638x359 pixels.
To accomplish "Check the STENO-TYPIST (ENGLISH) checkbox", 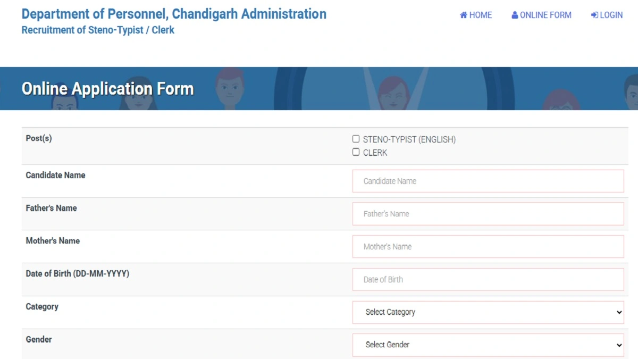I will click(x=355, y=138).
